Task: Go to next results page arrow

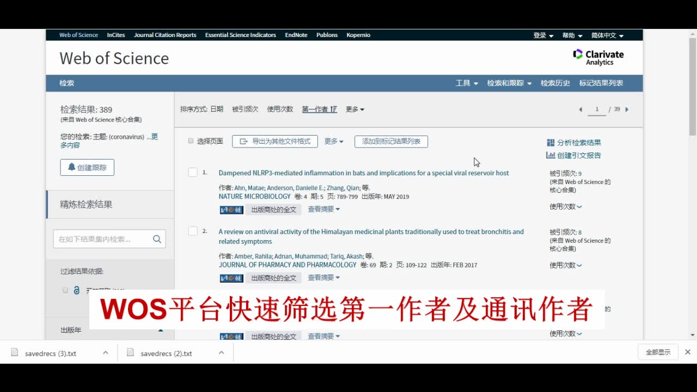Action: [x=627, y=109]
